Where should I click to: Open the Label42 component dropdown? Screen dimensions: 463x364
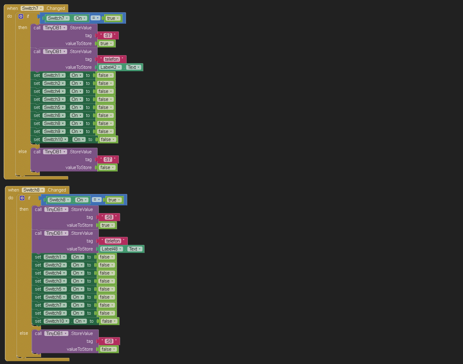tap(110, 67)
